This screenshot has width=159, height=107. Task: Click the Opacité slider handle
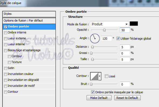click(104, 30)
